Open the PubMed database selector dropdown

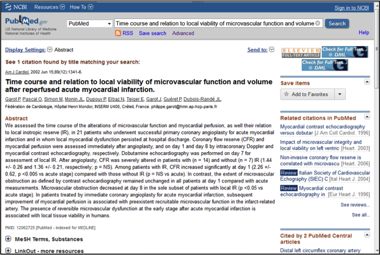(89, 23)
